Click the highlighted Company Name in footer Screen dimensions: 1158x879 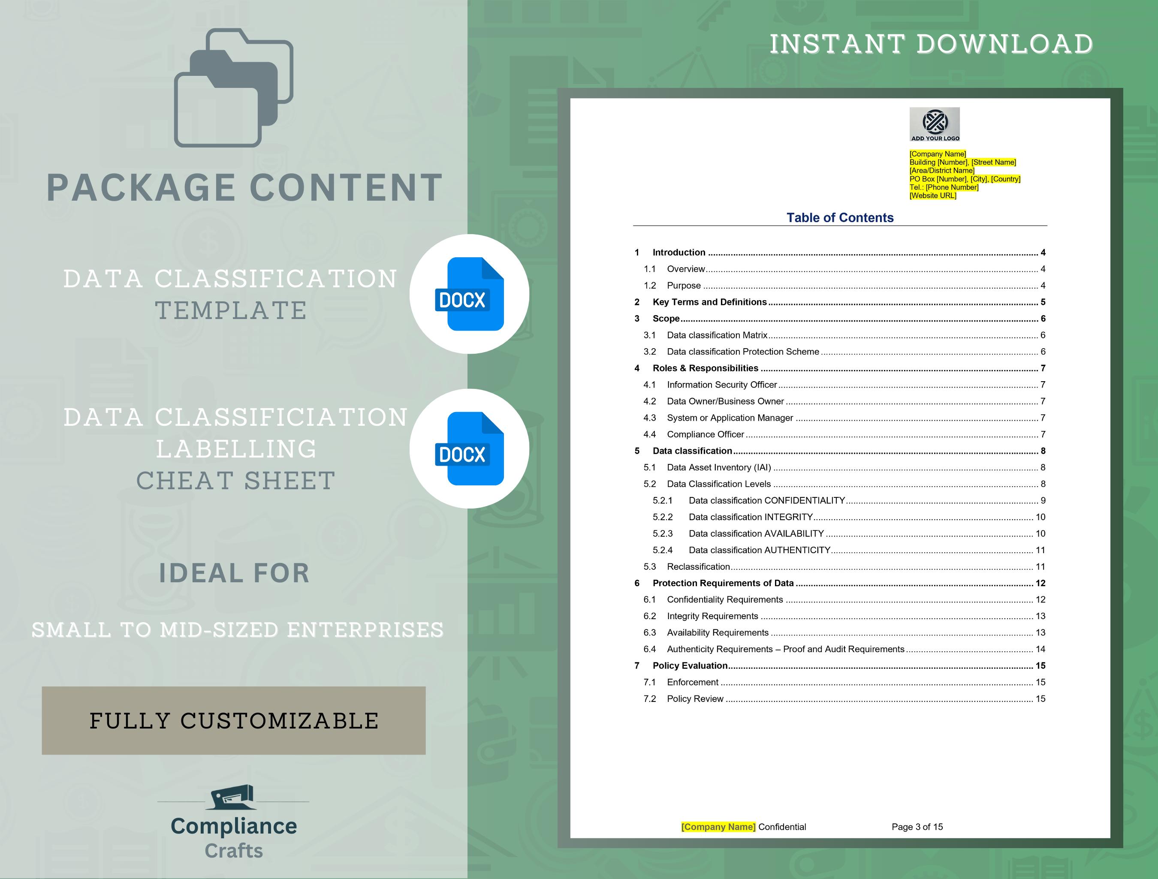719,827
